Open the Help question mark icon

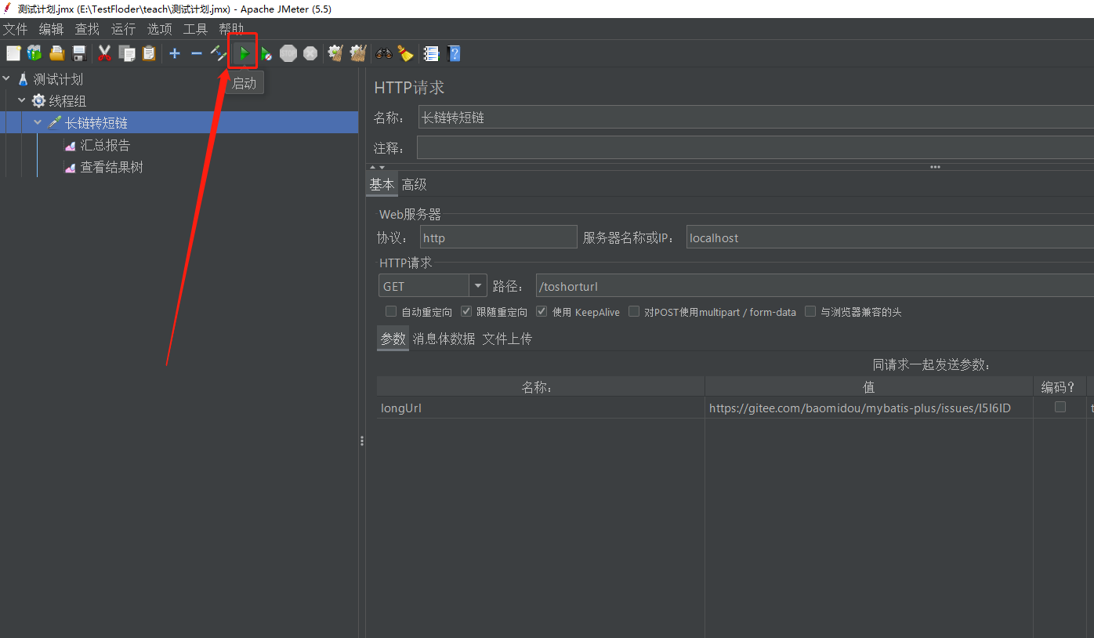tap(454, 53)
